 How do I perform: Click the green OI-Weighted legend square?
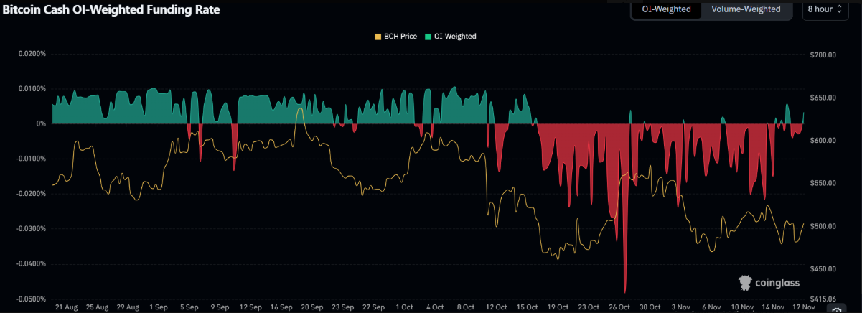click(x=428, y=36)
